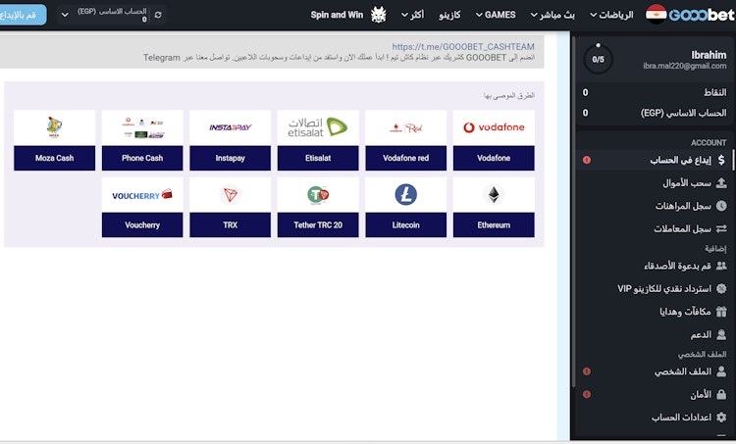Open Spin and Win menu item
This screenshot has width=736, height=444.
[x=337, y=15]
